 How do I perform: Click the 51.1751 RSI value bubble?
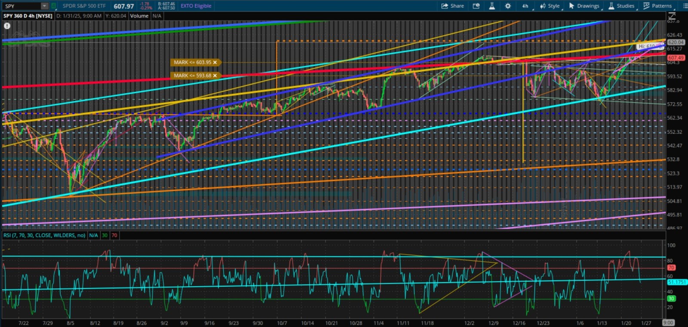point(677,282)
